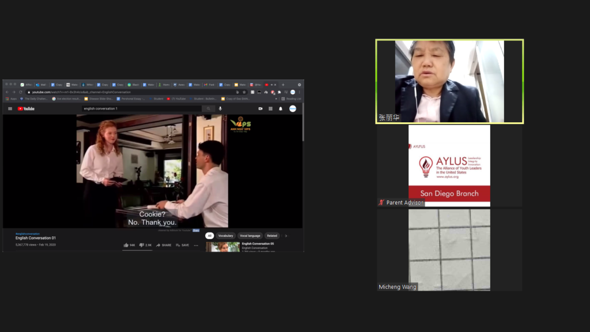This screenshot has height=332, width=590.
Task: Open the 'Personal Essay' bookmark
Action: pyautogui.click(x=131, y=99)
